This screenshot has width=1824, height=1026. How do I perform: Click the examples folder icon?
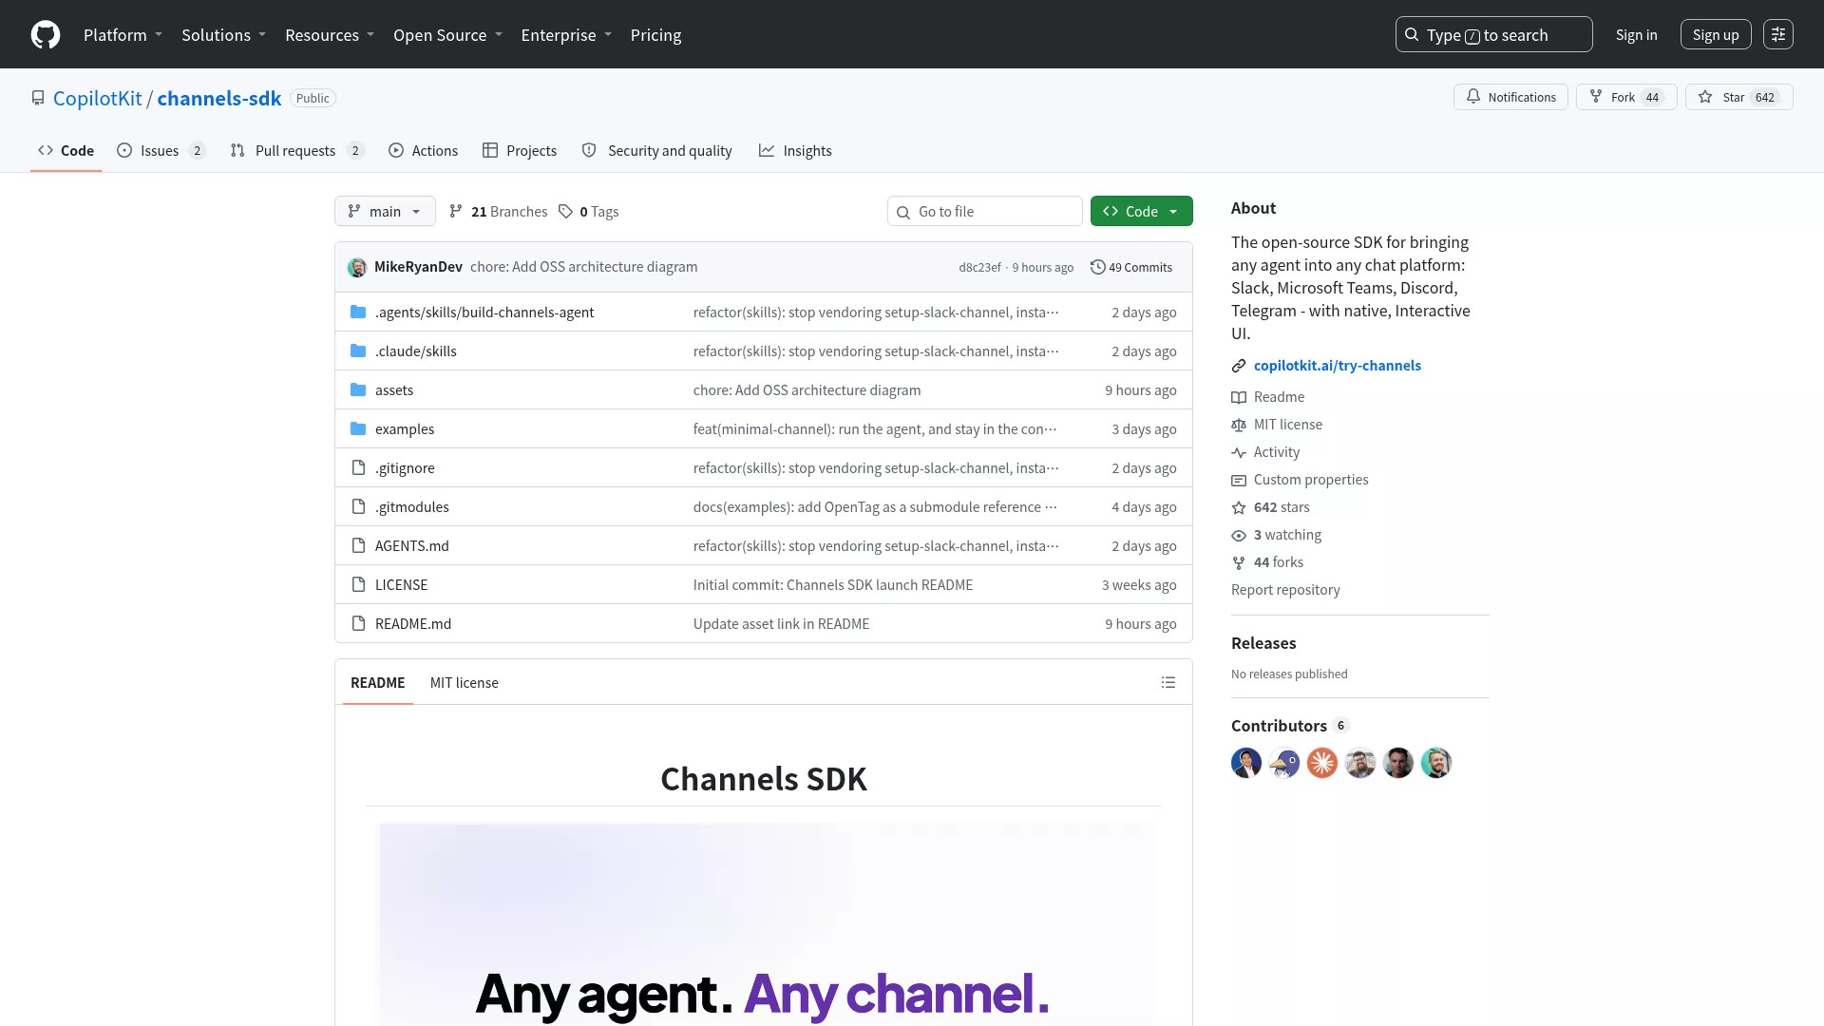(358, 429)
